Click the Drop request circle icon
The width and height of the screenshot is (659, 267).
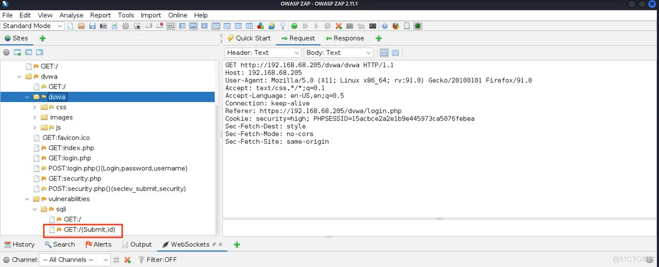pos(327,26)
